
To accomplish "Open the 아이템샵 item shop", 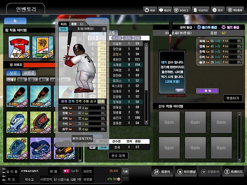I will (x=186, y=172).
